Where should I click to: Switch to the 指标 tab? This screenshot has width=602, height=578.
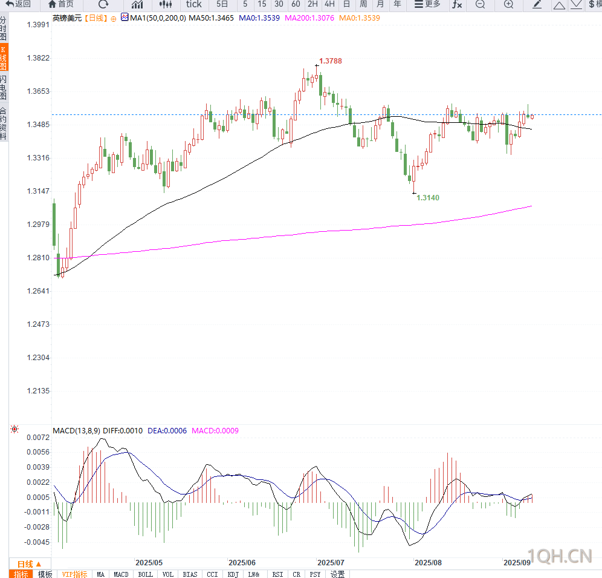pyautogui.click(x=21, y=574)
